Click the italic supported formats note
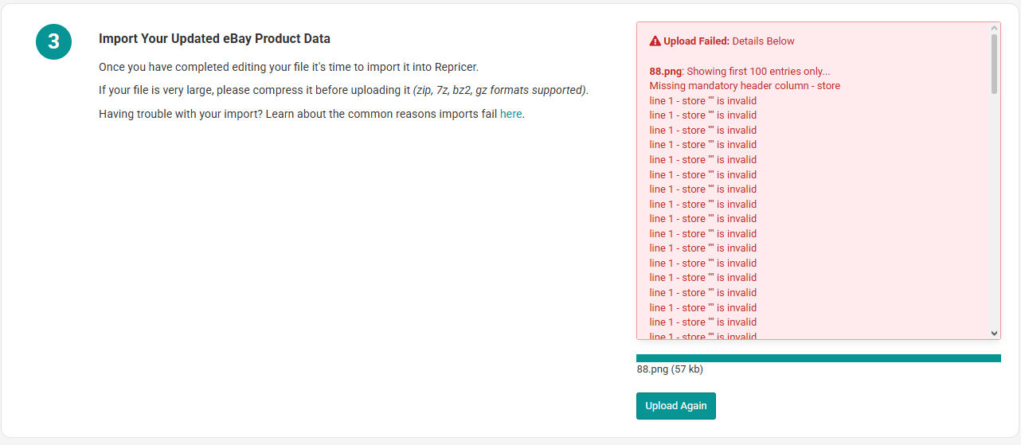1021x445 pixels. (x=500, y=90)
